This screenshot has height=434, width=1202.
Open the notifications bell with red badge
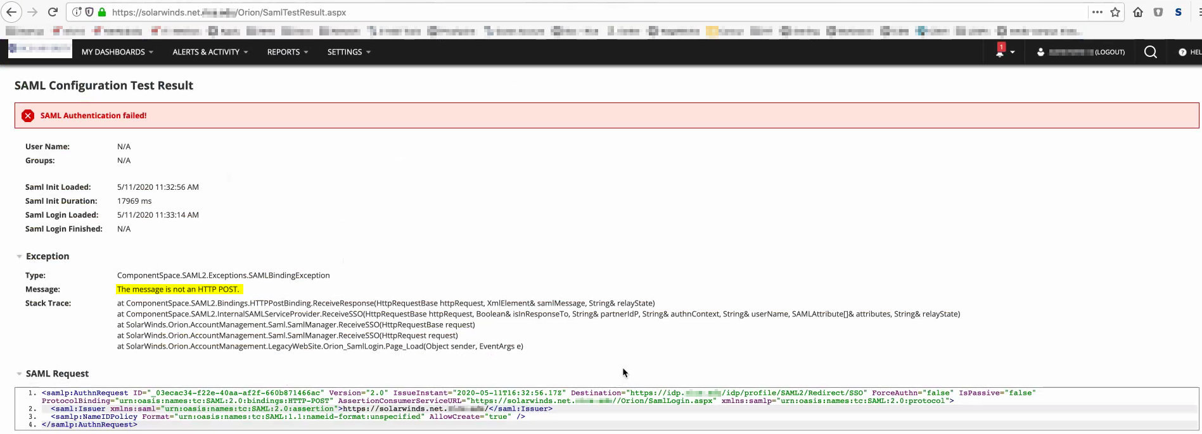(1001, 51)
